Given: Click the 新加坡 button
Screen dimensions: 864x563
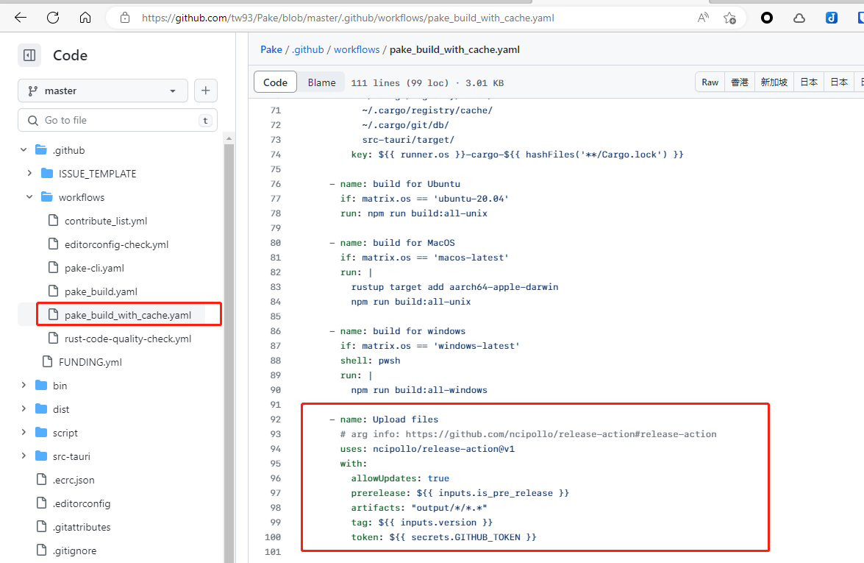Looking at the screenshot, I should 774,82.
